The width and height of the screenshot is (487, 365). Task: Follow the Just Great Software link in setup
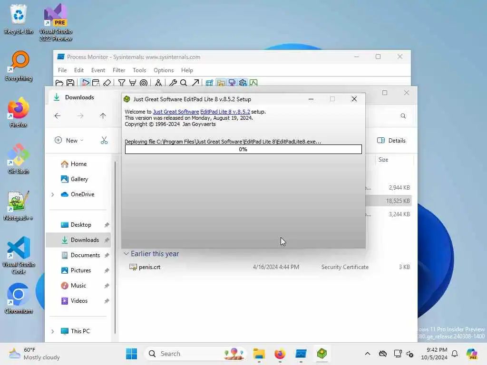[176, 112]
